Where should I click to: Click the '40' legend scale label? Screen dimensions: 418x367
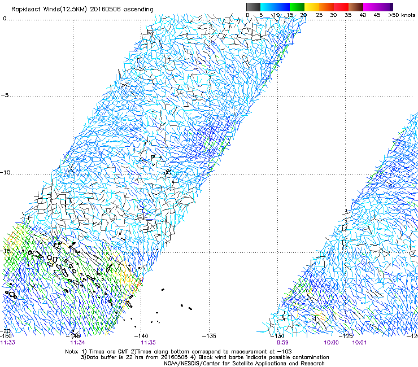point(363,15)
